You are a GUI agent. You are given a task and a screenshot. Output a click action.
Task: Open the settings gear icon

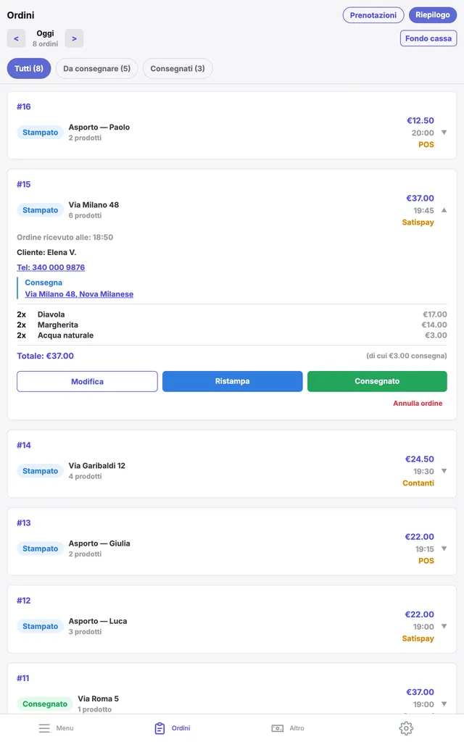click(x=406, y=728)
